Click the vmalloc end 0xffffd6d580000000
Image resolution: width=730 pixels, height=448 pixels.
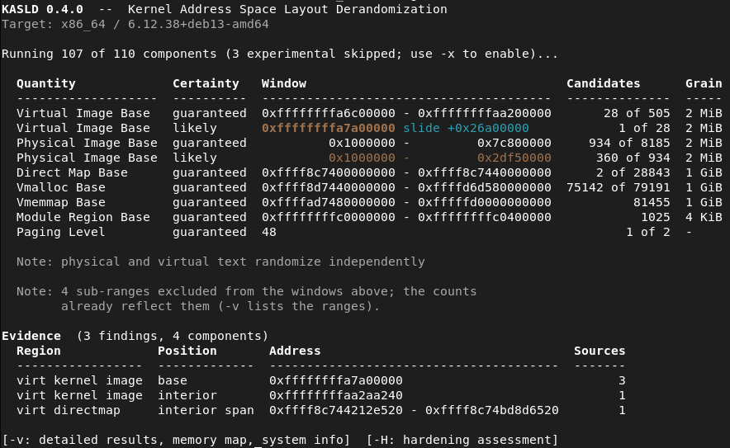485,187
